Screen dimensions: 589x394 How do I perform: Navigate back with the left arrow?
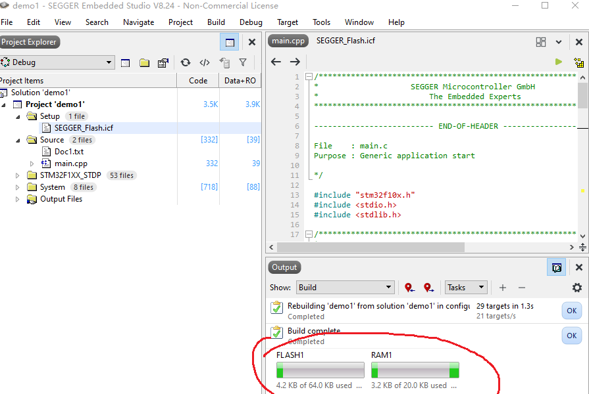click(x=276, y=62)
